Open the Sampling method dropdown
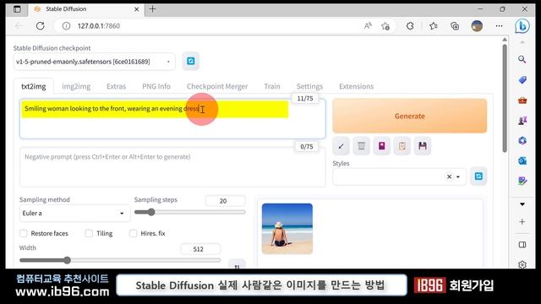The height and width of the screenshot is (304, 541). 74,213
